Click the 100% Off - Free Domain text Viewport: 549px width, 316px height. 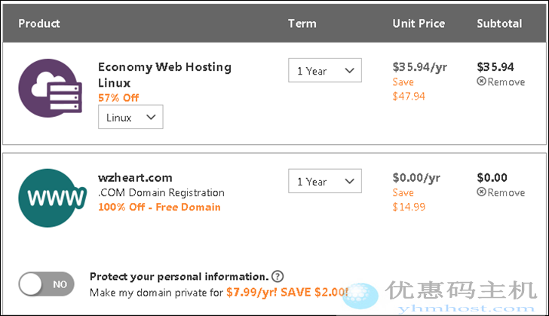[159, 207]
